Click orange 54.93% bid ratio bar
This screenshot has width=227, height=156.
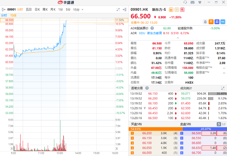[156, 129]
